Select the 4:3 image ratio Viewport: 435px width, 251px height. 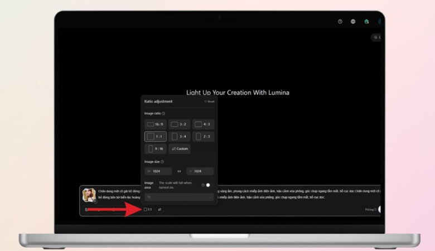203,124
